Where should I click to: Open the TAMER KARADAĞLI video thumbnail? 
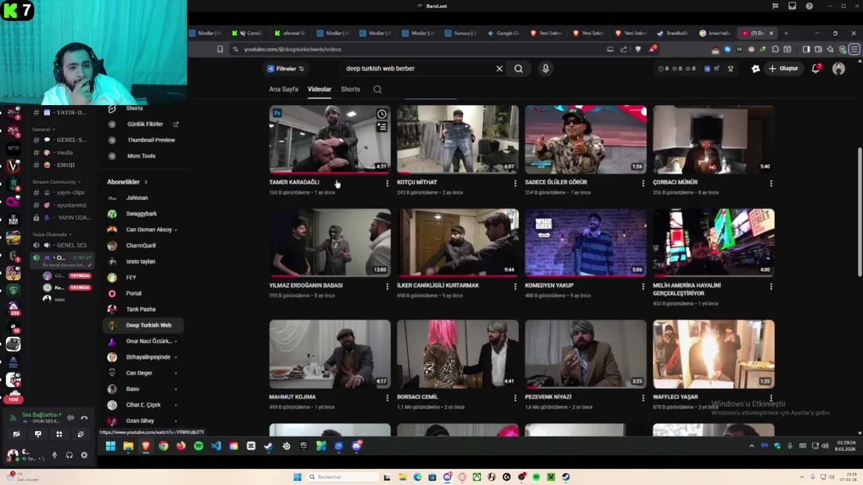pos(330,139)
